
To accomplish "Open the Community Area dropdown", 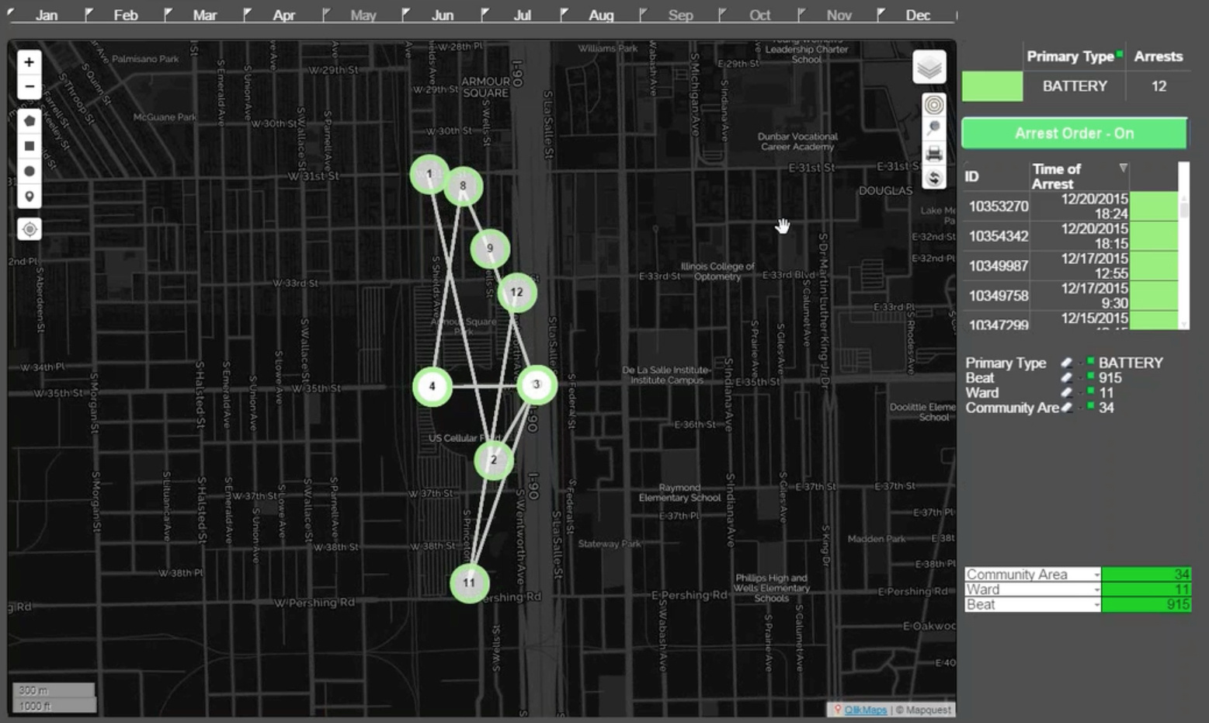I will tap(1096, 575).
